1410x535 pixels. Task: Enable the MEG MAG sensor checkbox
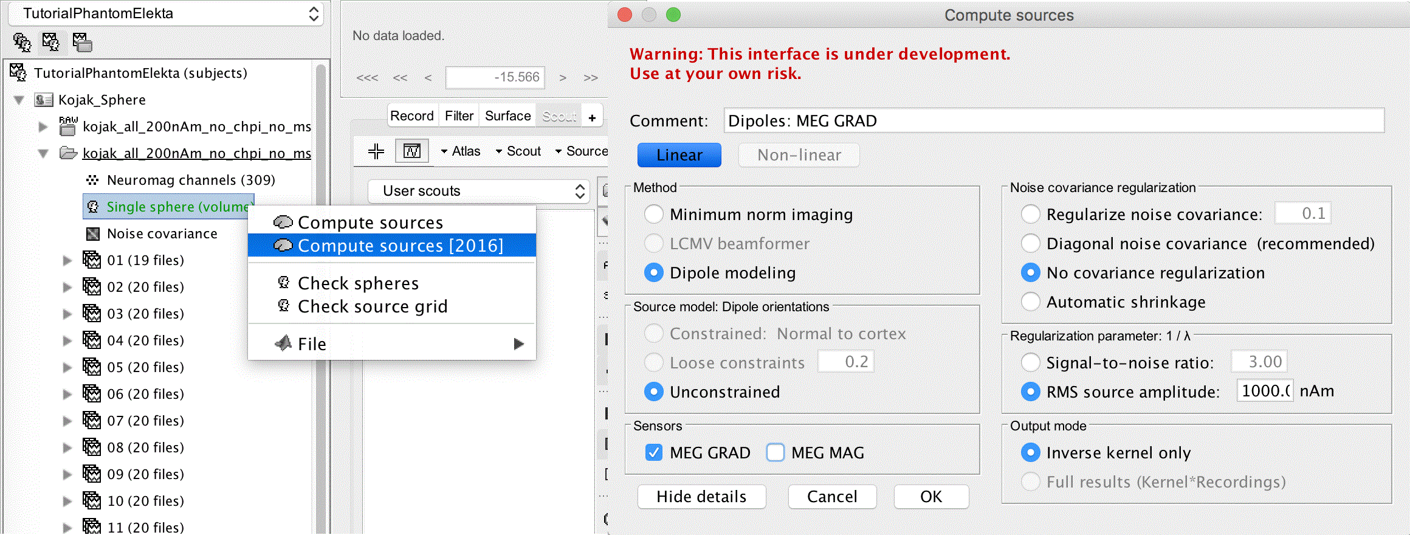click(x=775, y=452)
